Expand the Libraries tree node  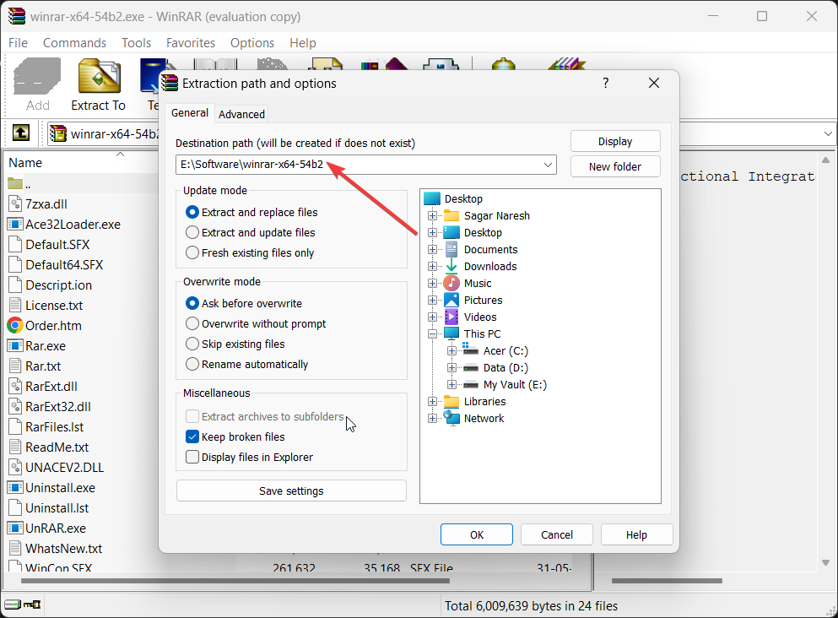[432, 401]
